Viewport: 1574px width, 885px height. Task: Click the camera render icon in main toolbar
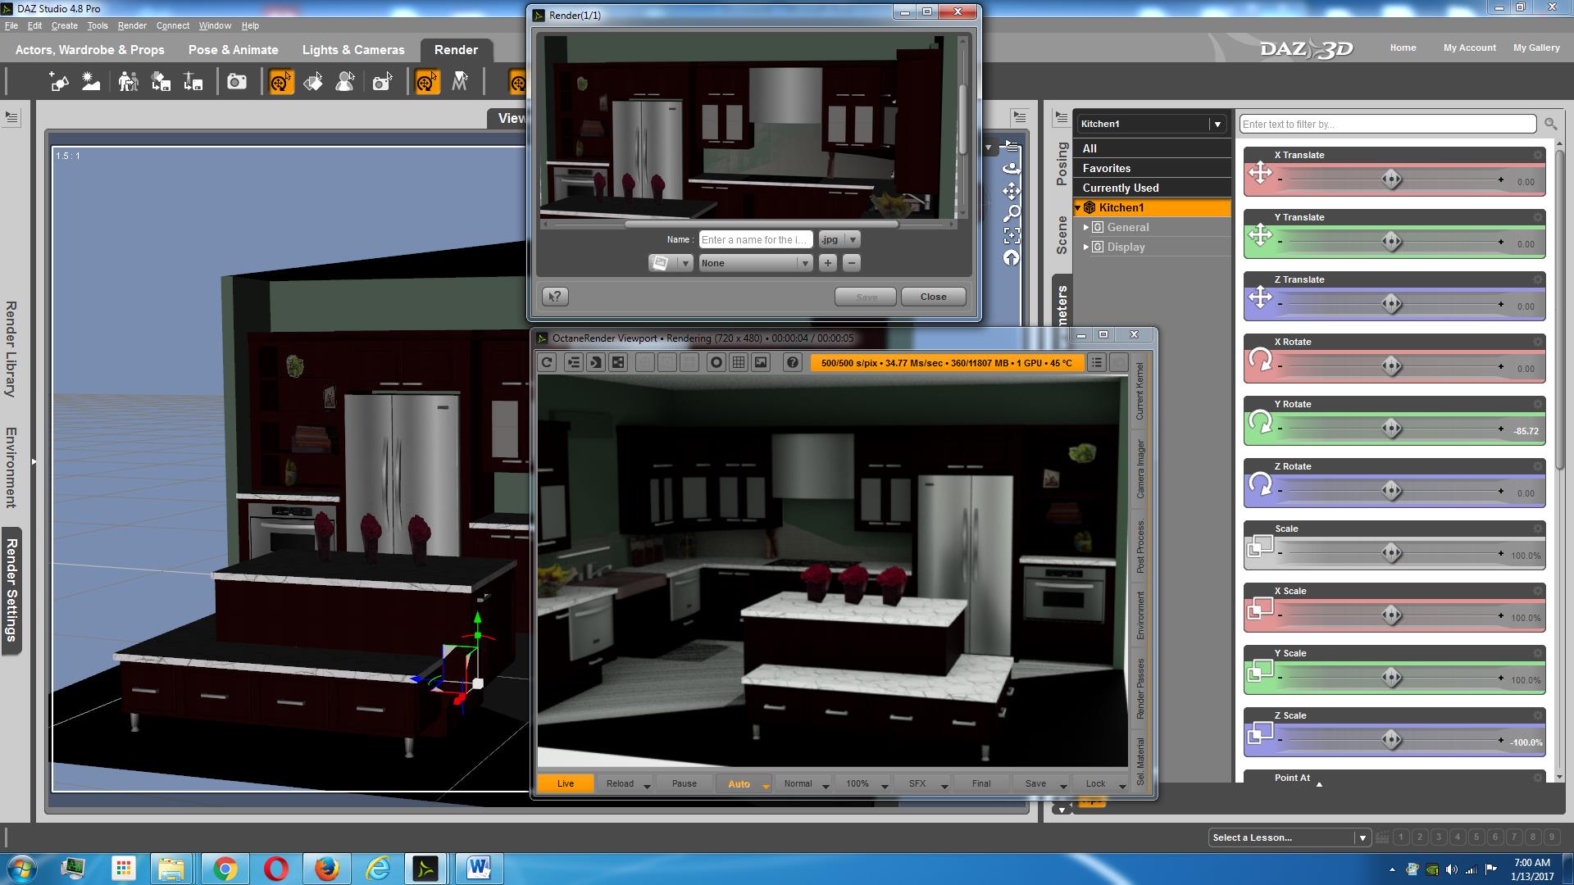[237, 82]
